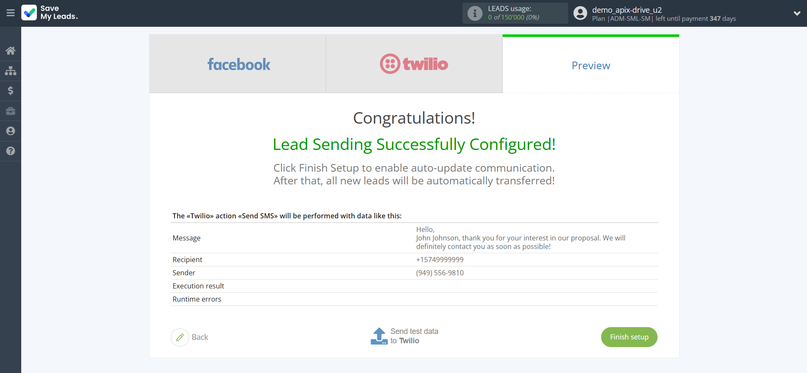Click the Save My Leads logo
The image size is (807, 373).
[x=50, y=13]
